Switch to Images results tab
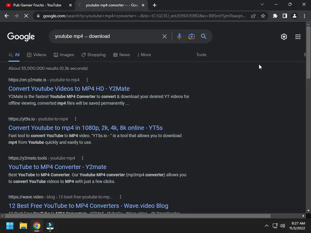Screen dimensions: 311x233 coord(64,55)
